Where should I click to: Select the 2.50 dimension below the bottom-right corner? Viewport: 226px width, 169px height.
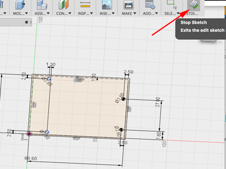[x=122, y=143]
